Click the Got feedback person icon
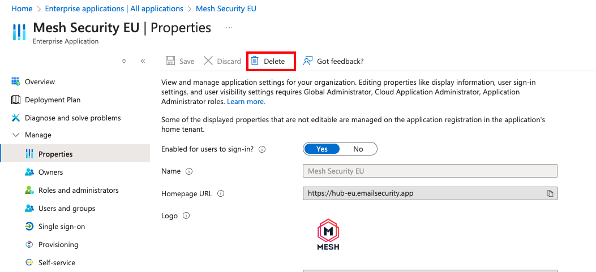 (x=308, y=61)
